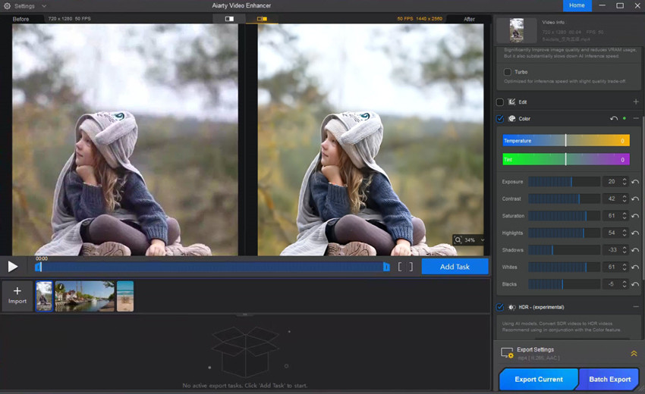The height and width of the screenshot is (394, 645).
Task: Uncheck the HDR experimental checkbox
Action: coord(500,307)
